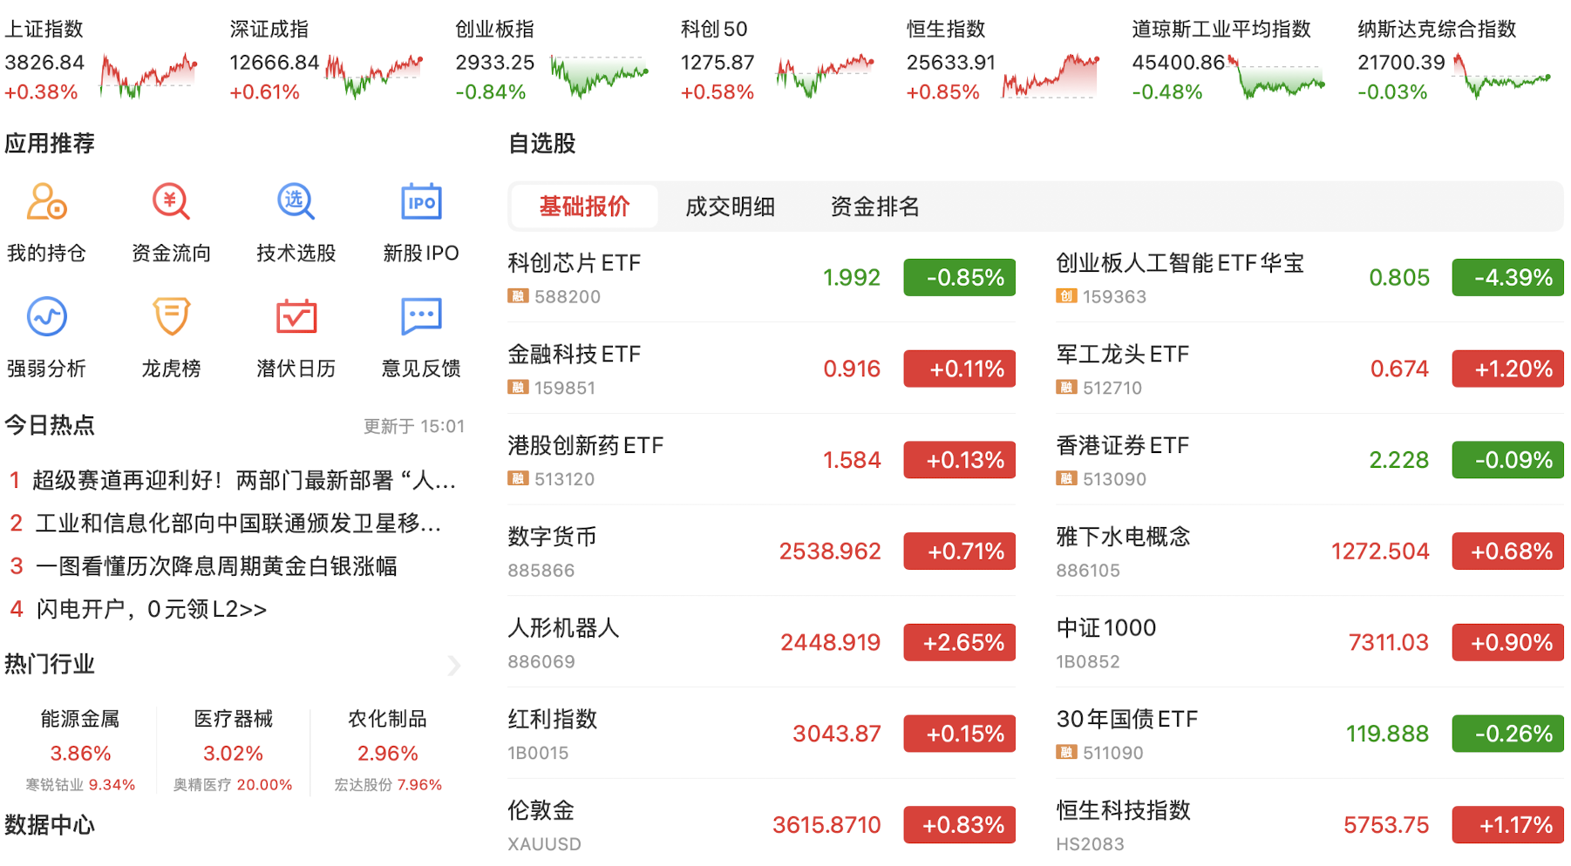The height and width of the screenshot is (866, 1571).
Task: Click the 资金流向 money flow icon
Action: point(171,203)
